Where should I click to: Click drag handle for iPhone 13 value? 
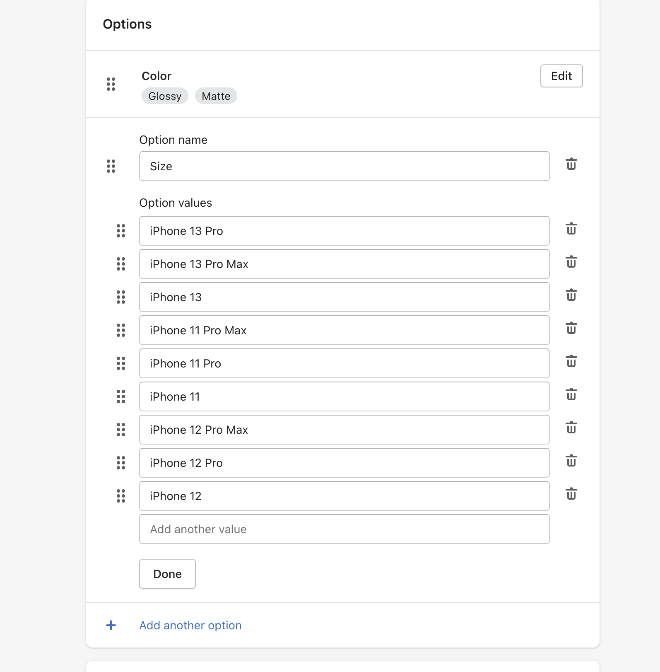point(121,297)
